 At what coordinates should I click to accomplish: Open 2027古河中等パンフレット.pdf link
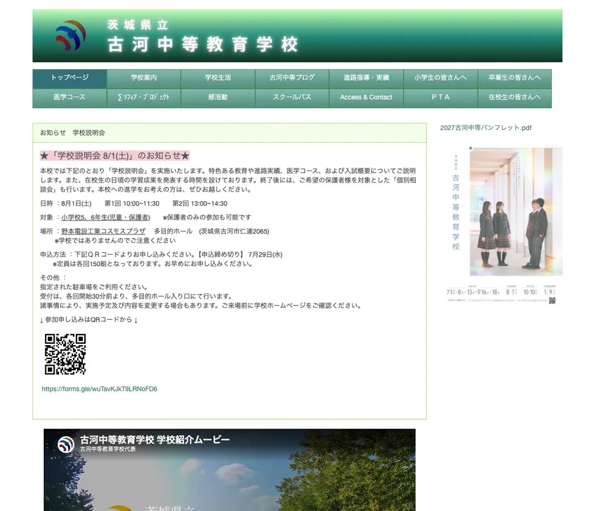point(485,127)
